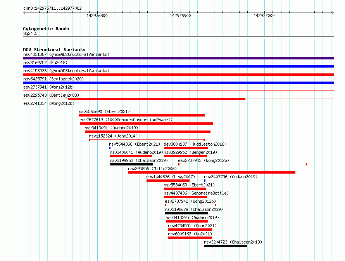Image resolution: width=345 pixels, height=261 pixels.
Task: Click the nsv1152324 (John2014) label
Action: coord(113,136)
